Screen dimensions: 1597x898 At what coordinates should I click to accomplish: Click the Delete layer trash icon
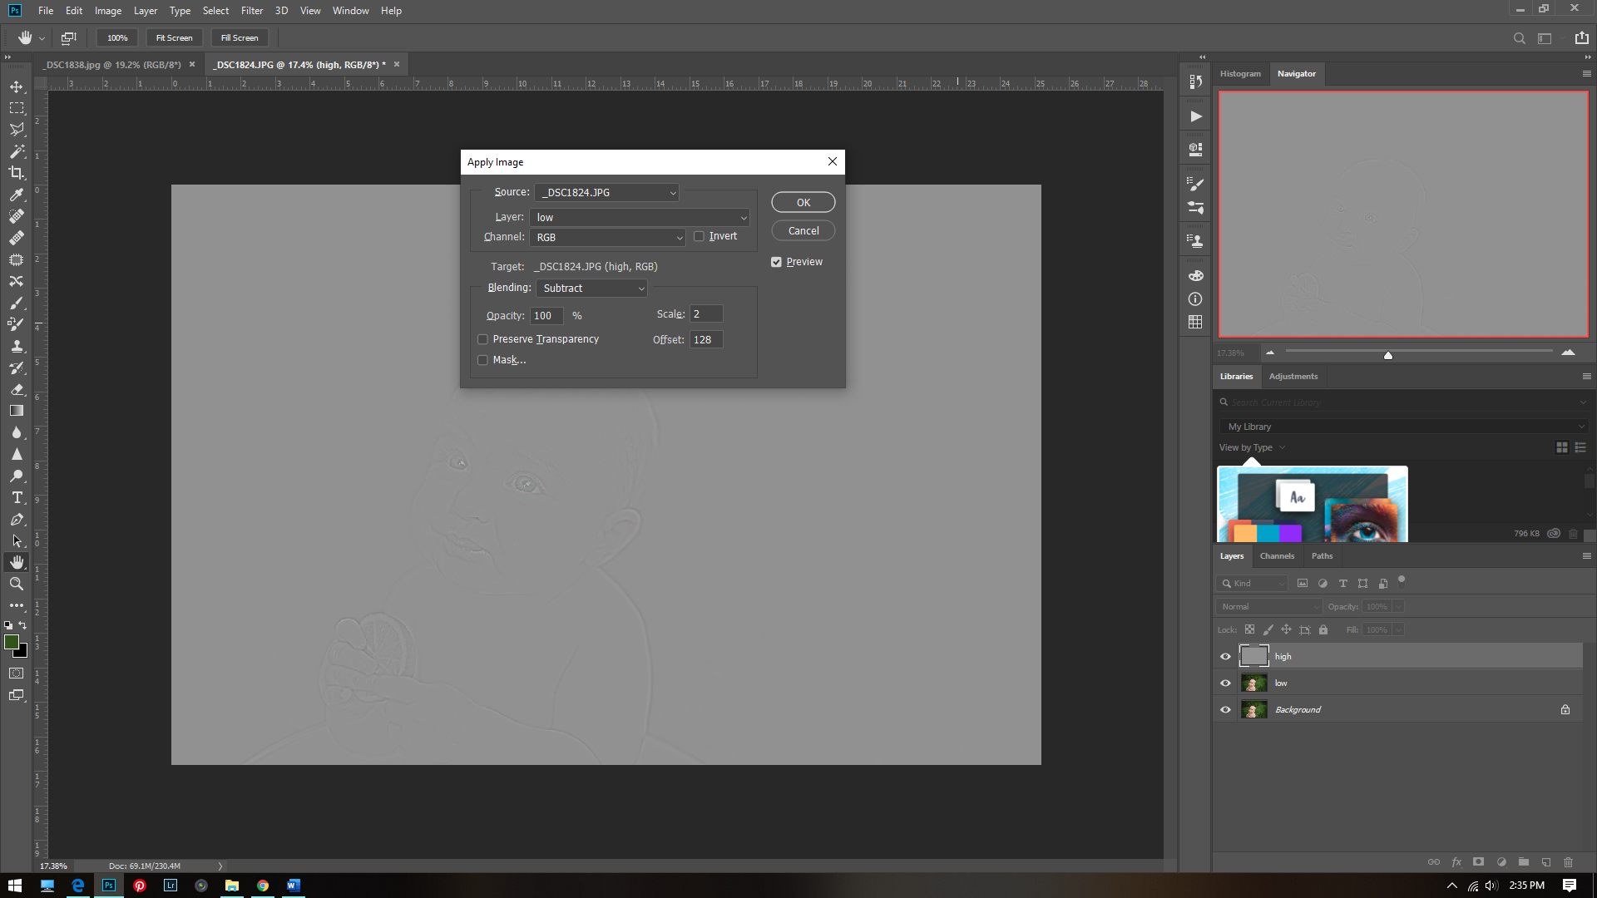point(1568,862)
